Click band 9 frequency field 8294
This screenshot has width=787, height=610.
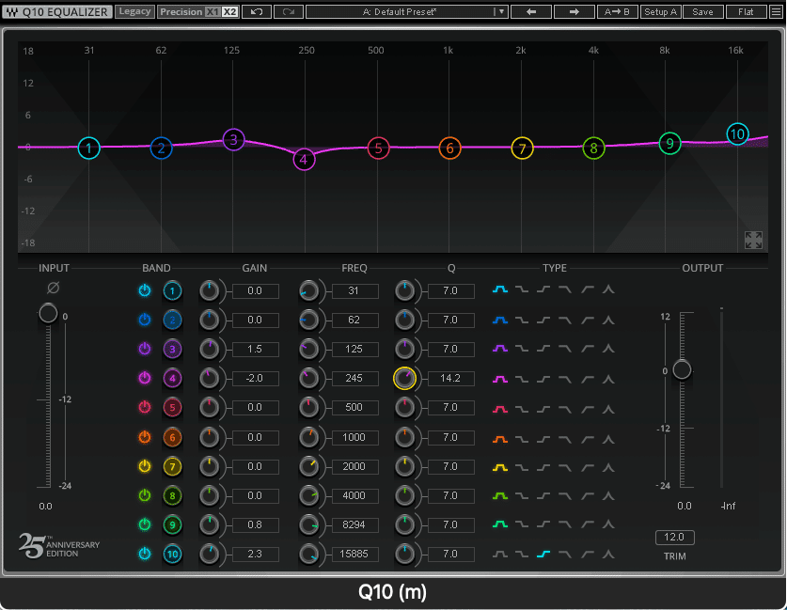354,524
